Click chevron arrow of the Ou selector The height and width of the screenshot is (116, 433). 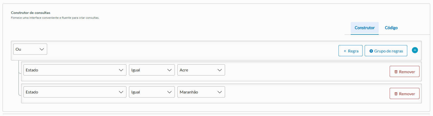42,49
